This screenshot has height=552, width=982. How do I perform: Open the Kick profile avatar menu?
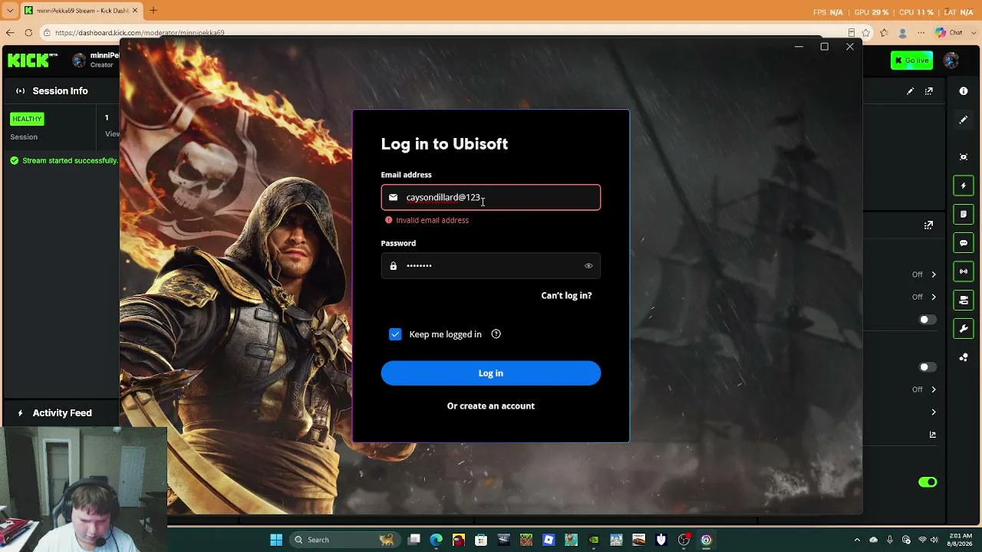[x=951, y=61]
